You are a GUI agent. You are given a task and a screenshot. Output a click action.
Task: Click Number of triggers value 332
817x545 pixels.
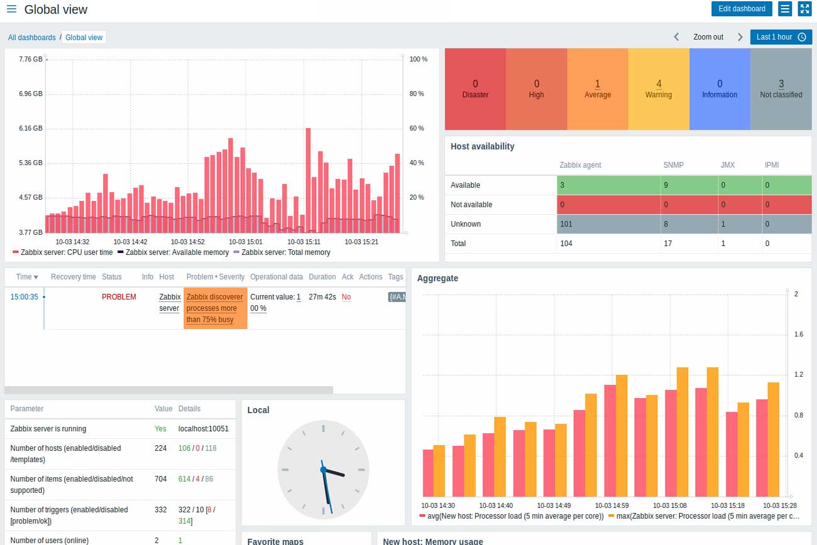(x=161, y=510)
